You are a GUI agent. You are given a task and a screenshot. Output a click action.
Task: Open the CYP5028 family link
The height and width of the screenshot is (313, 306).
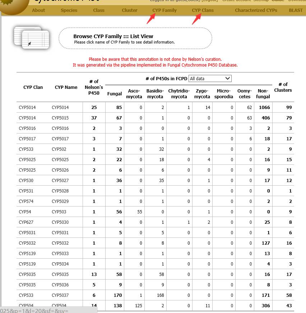(60, 191)
